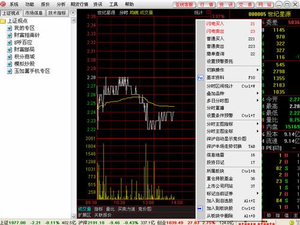Open the 资讯 menu

(98, 4)
